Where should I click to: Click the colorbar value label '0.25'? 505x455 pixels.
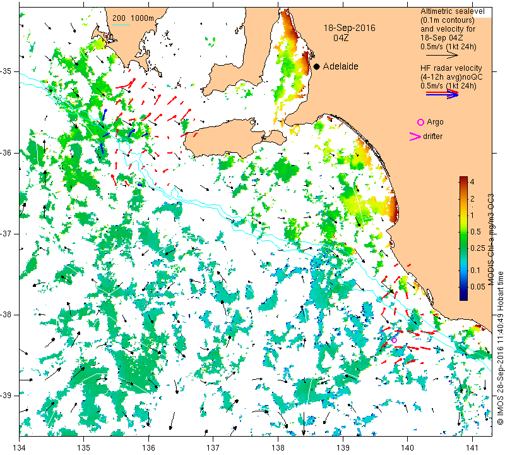[x=478, y=248]
